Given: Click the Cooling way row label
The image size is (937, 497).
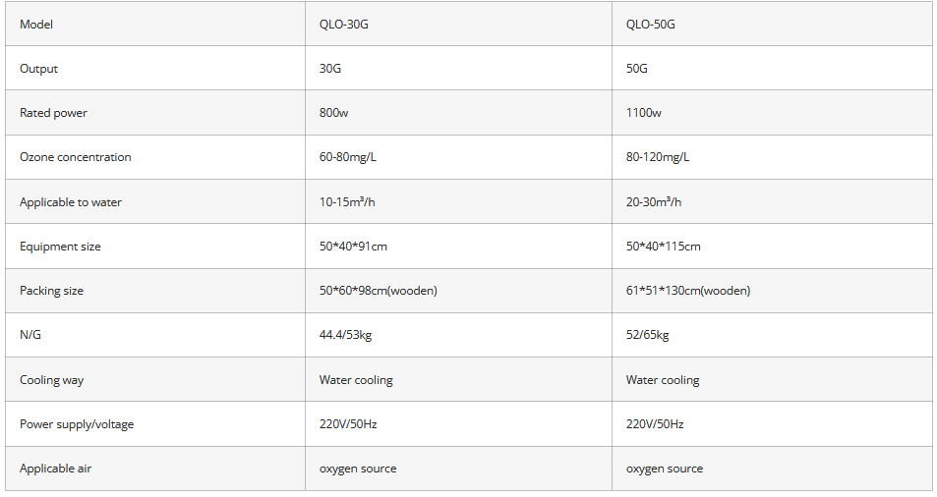Looking at the screenshot, I should pos(52,380).
